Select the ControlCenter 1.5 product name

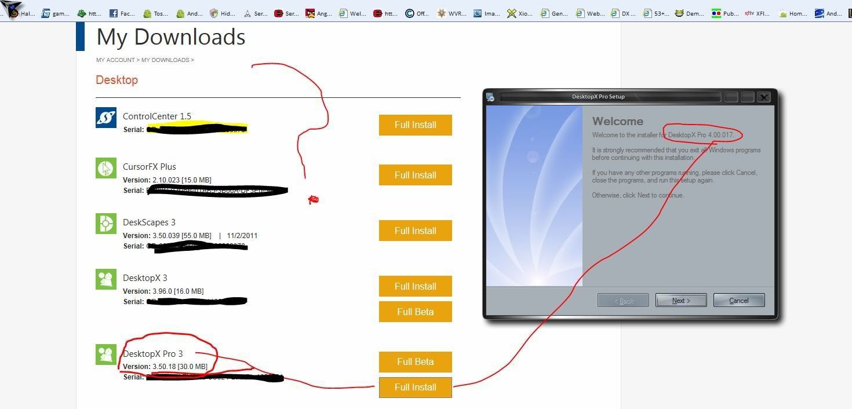click(157, 116)
